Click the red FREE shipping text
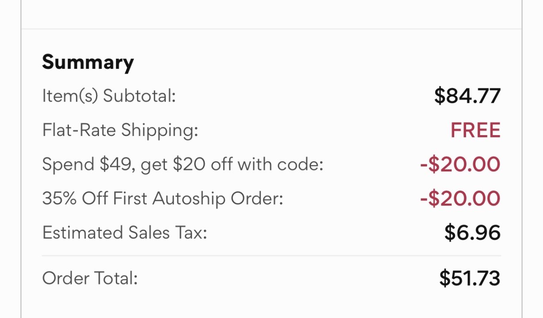Viewport: 543px width, 318px height. tap(475, 130)
